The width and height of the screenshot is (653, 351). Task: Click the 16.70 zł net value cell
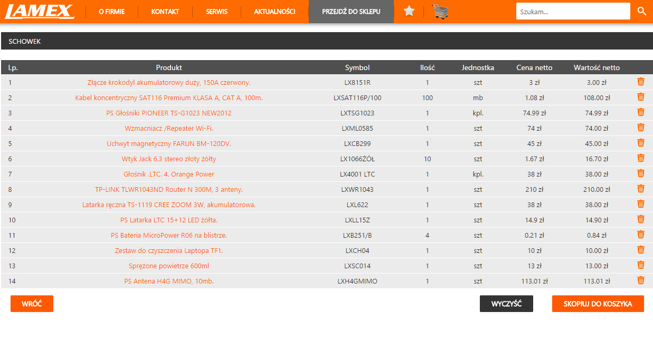(597, 159)
